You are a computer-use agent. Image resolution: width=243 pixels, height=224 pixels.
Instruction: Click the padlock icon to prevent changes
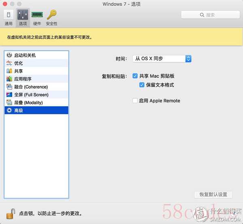pyautogui.click(x=11, y=213)
